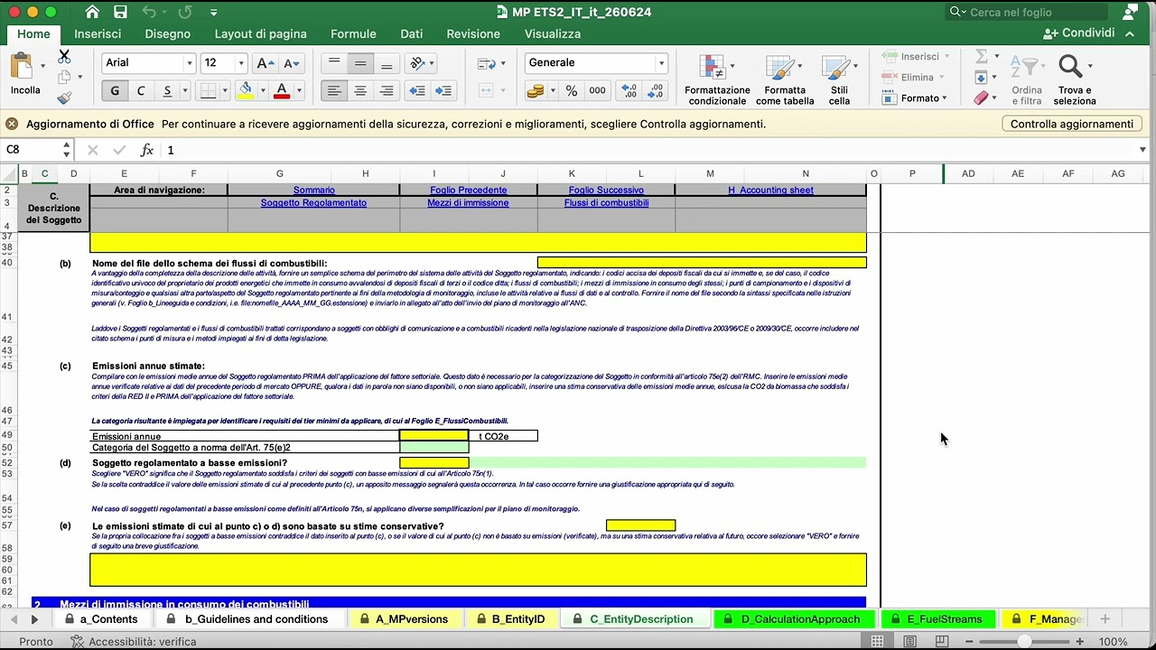Image resolution: width=1156 pixels, height=650 pixels.
Task: Apply percent style
Action: (571, 91)
